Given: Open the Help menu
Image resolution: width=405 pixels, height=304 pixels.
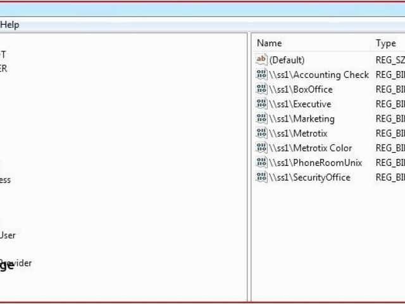Looking at the screenshot, I should (9, 25).
